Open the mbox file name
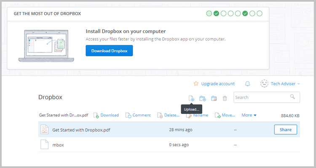This screenshot has width=316, height=168. coord(58,145)
